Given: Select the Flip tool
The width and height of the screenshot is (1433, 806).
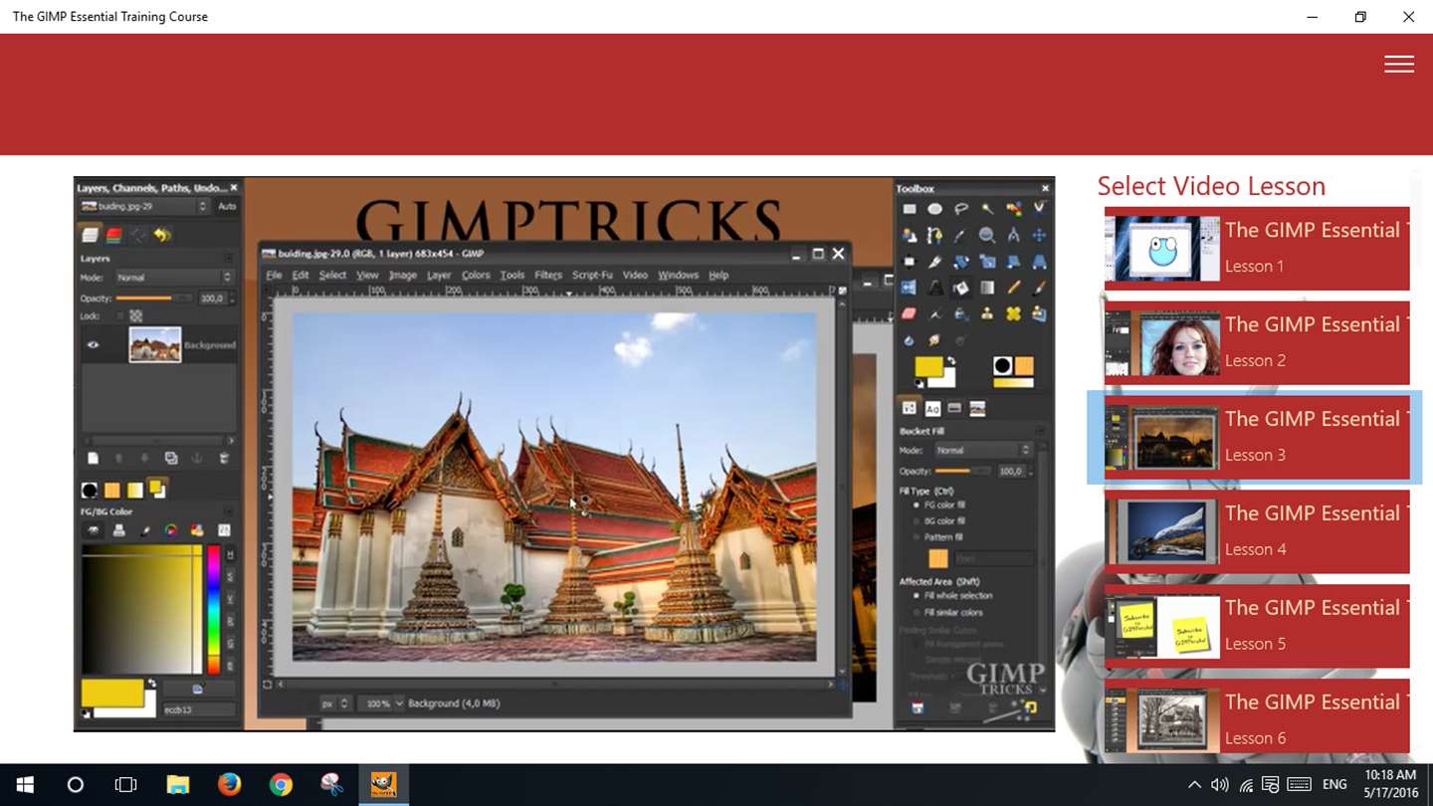Looking at the screenshot, I should click(910, 288).
